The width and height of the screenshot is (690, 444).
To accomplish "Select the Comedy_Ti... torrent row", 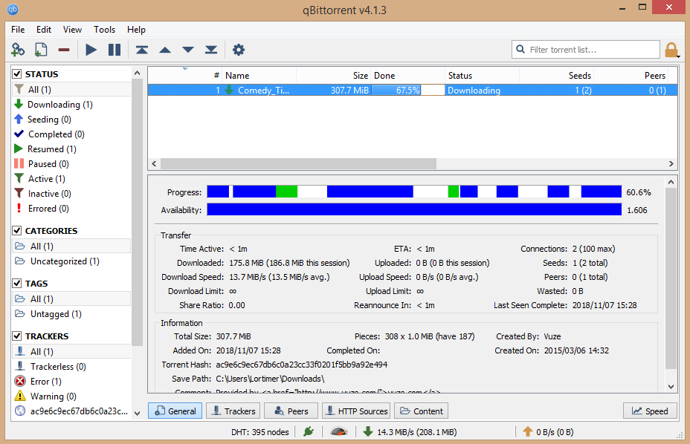I will click(413, 90).
